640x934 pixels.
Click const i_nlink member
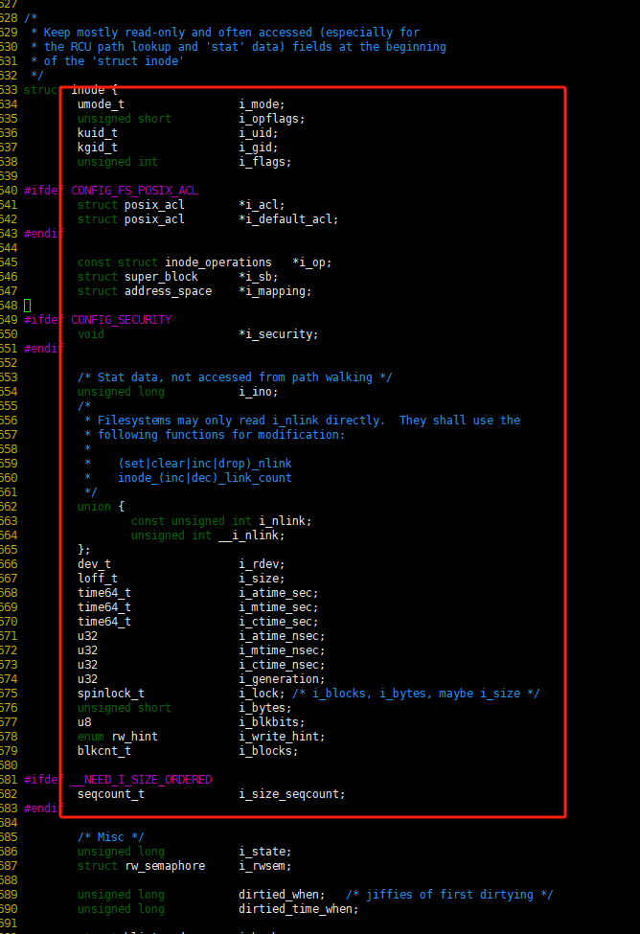[x=283, y=520]
